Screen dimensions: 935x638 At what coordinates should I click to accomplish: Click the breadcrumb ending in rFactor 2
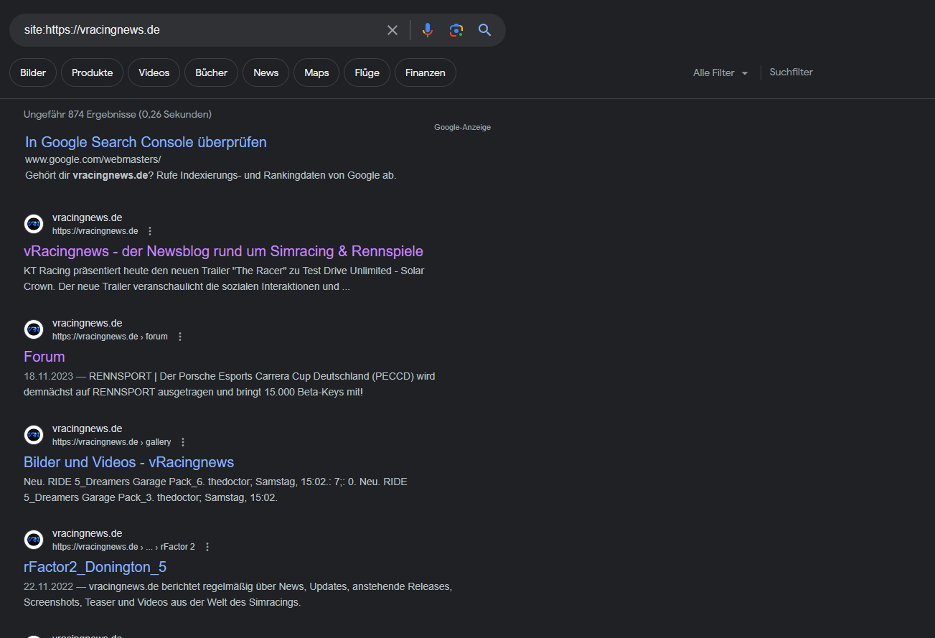(x=123, y=547)
